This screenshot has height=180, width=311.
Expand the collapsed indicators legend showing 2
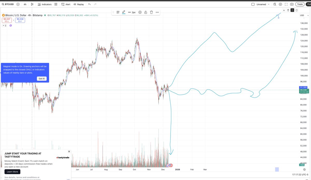coord(4,25)
